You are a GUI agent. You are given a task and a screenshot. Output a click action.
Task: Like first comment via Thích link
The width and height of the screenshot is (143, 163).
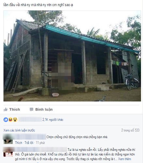19,143
